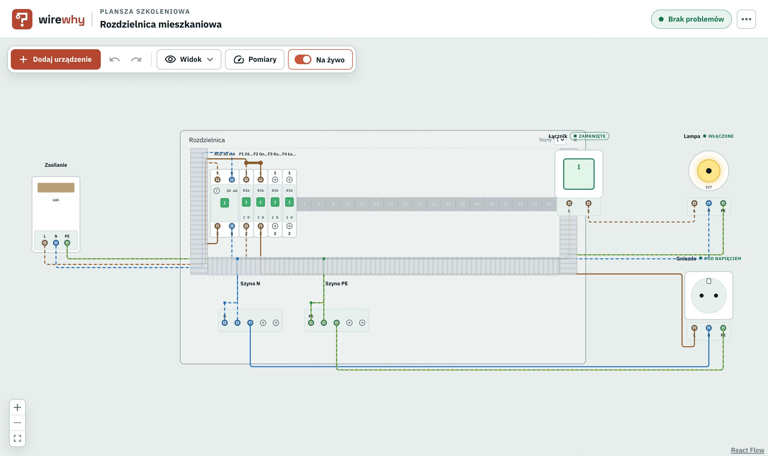Open the Widok dropdown
The height and width of the screenshot is (456, 768).
point(189,59)
